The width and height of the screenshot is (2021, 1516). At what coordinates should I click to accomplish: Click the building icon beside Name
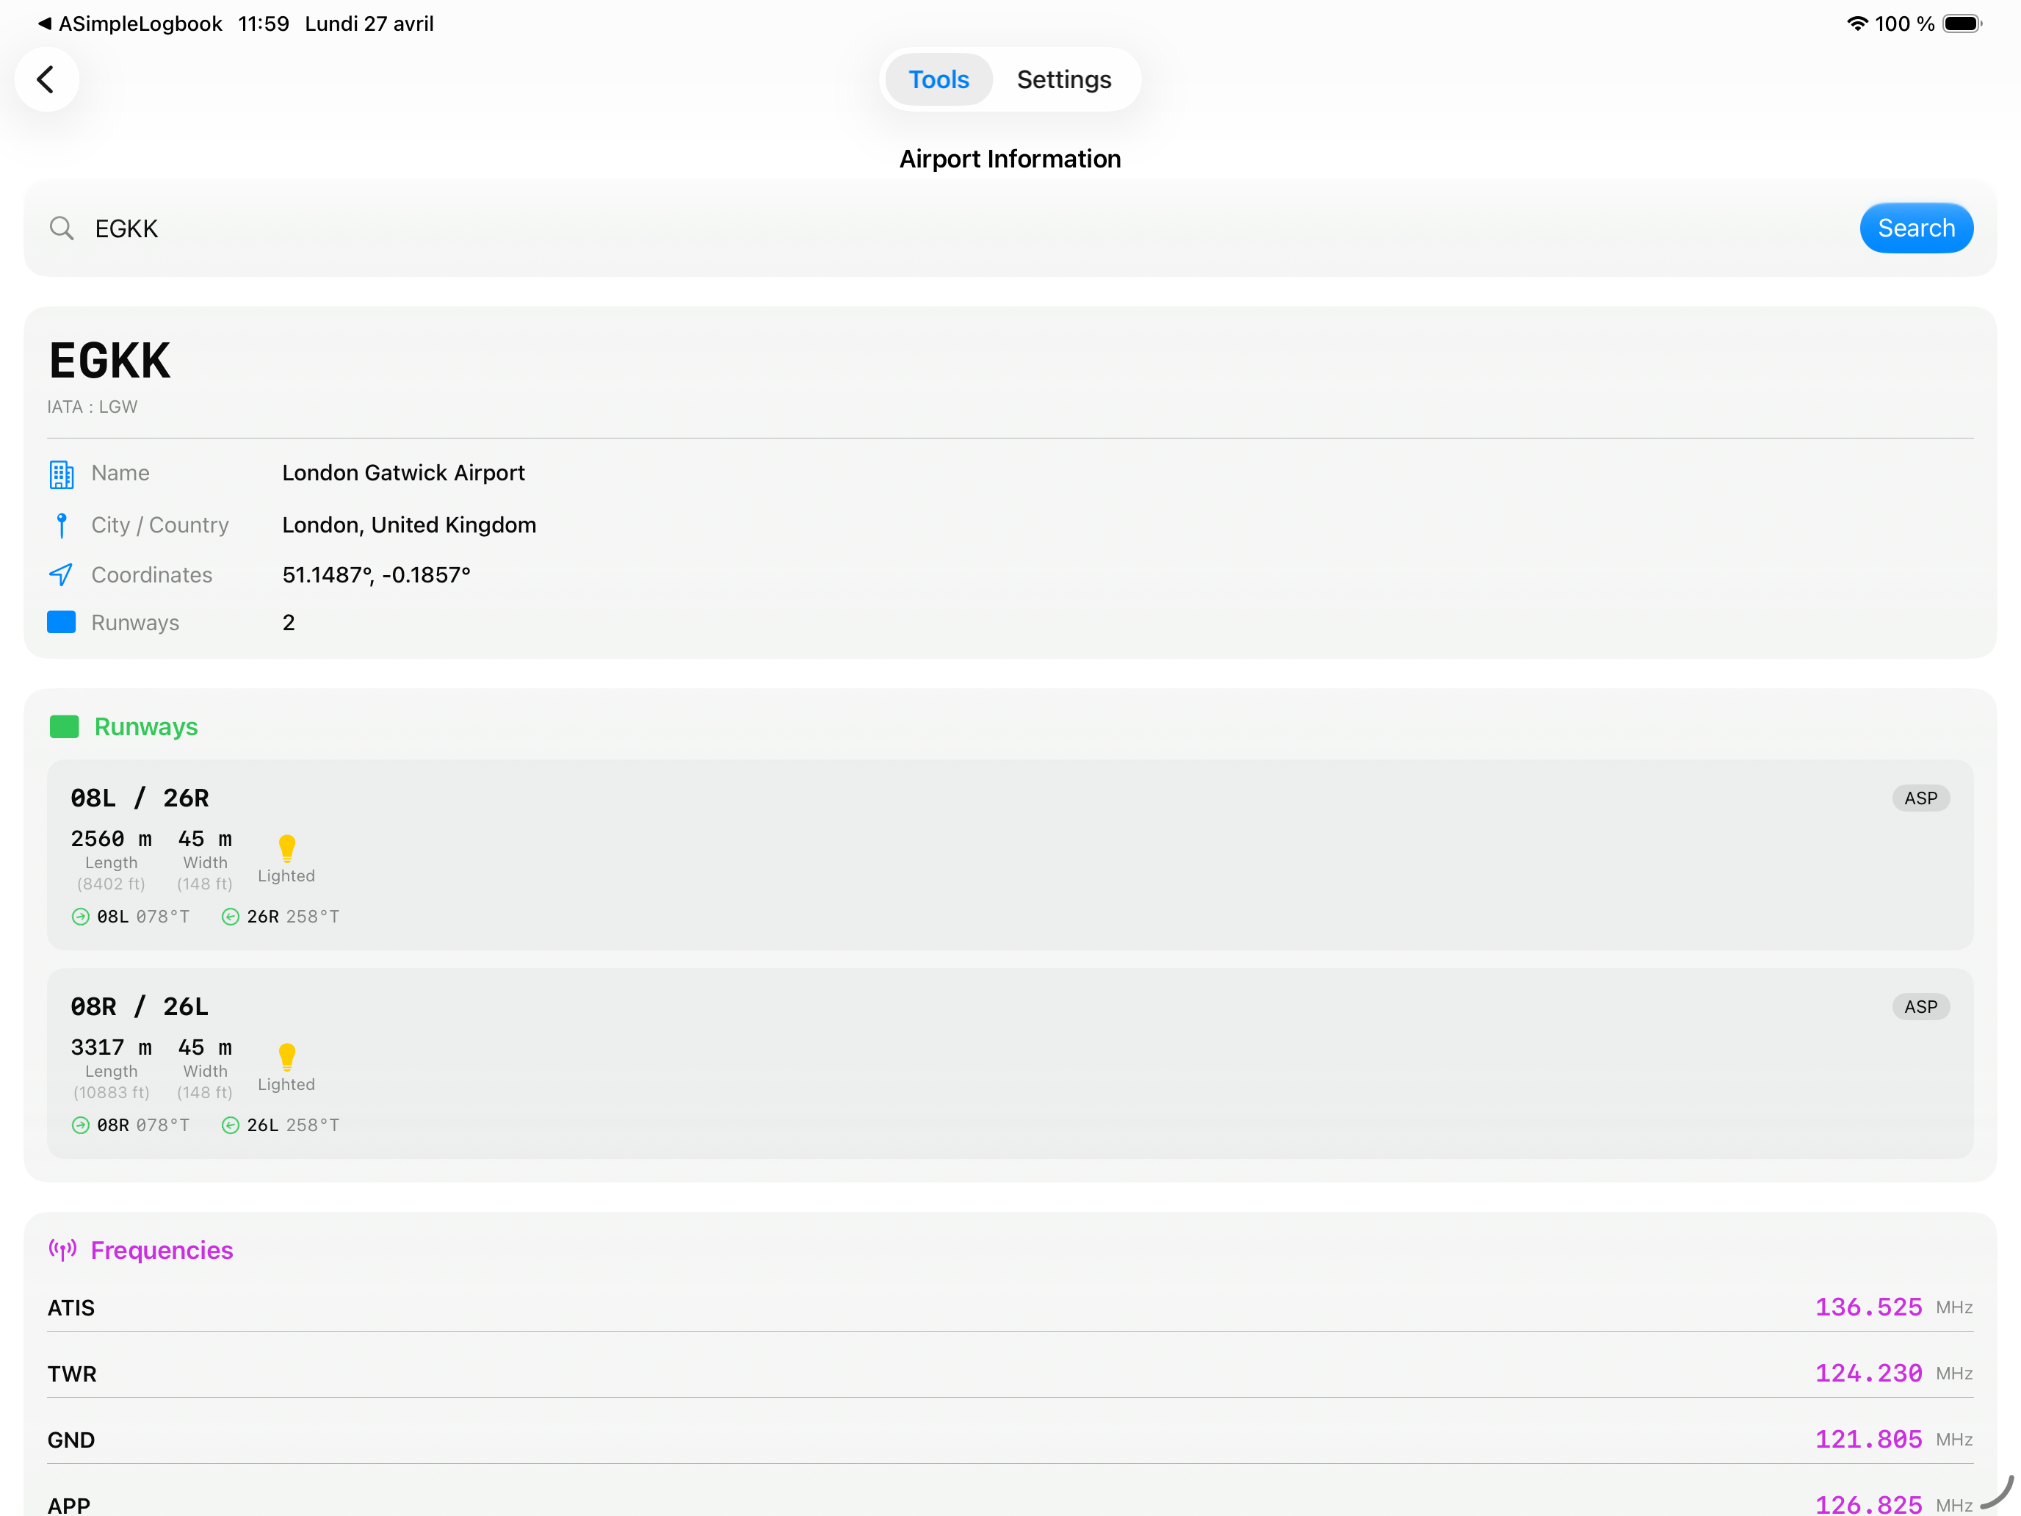61,474
